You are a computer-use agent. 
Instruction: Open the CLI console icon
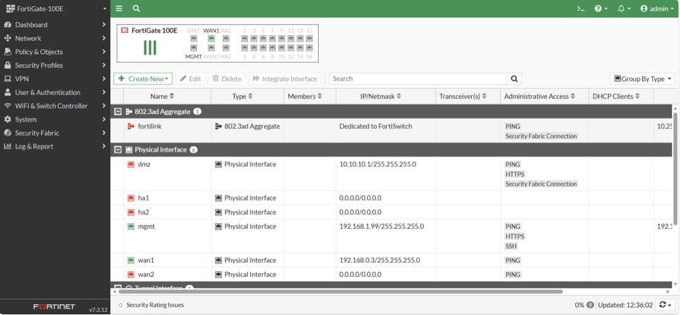(x=581, y=8)
